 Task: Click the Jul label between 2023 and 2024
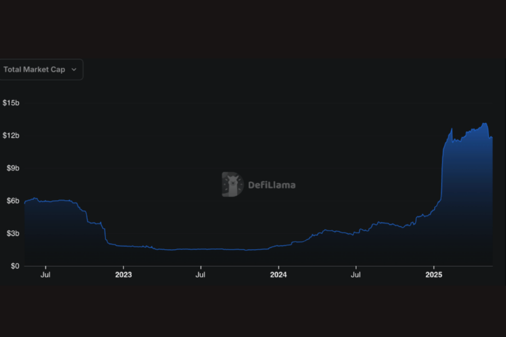(x=200, y=275)
